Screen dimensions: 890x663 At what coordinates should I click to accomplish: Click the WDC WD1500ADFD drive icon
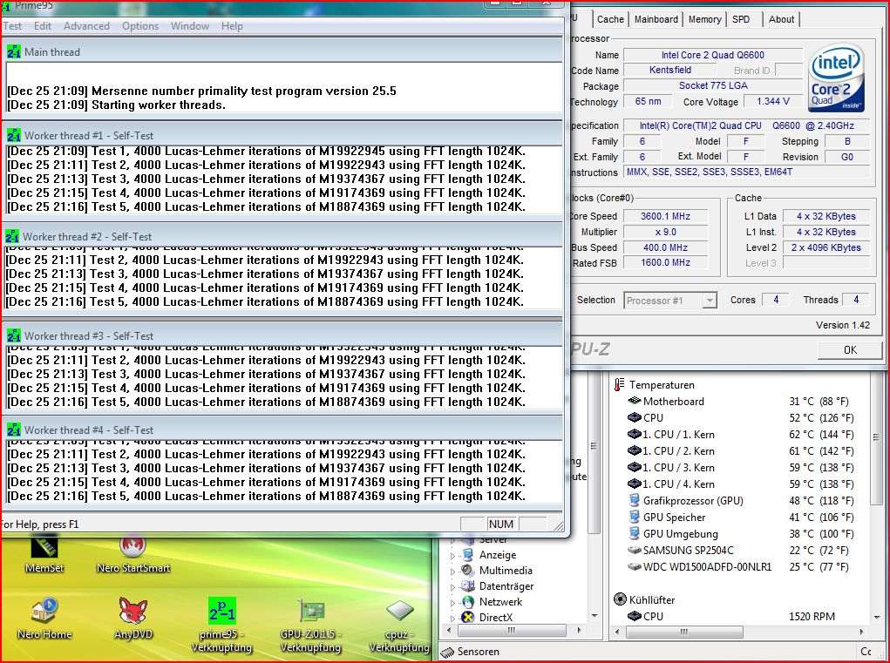[634, 566]
